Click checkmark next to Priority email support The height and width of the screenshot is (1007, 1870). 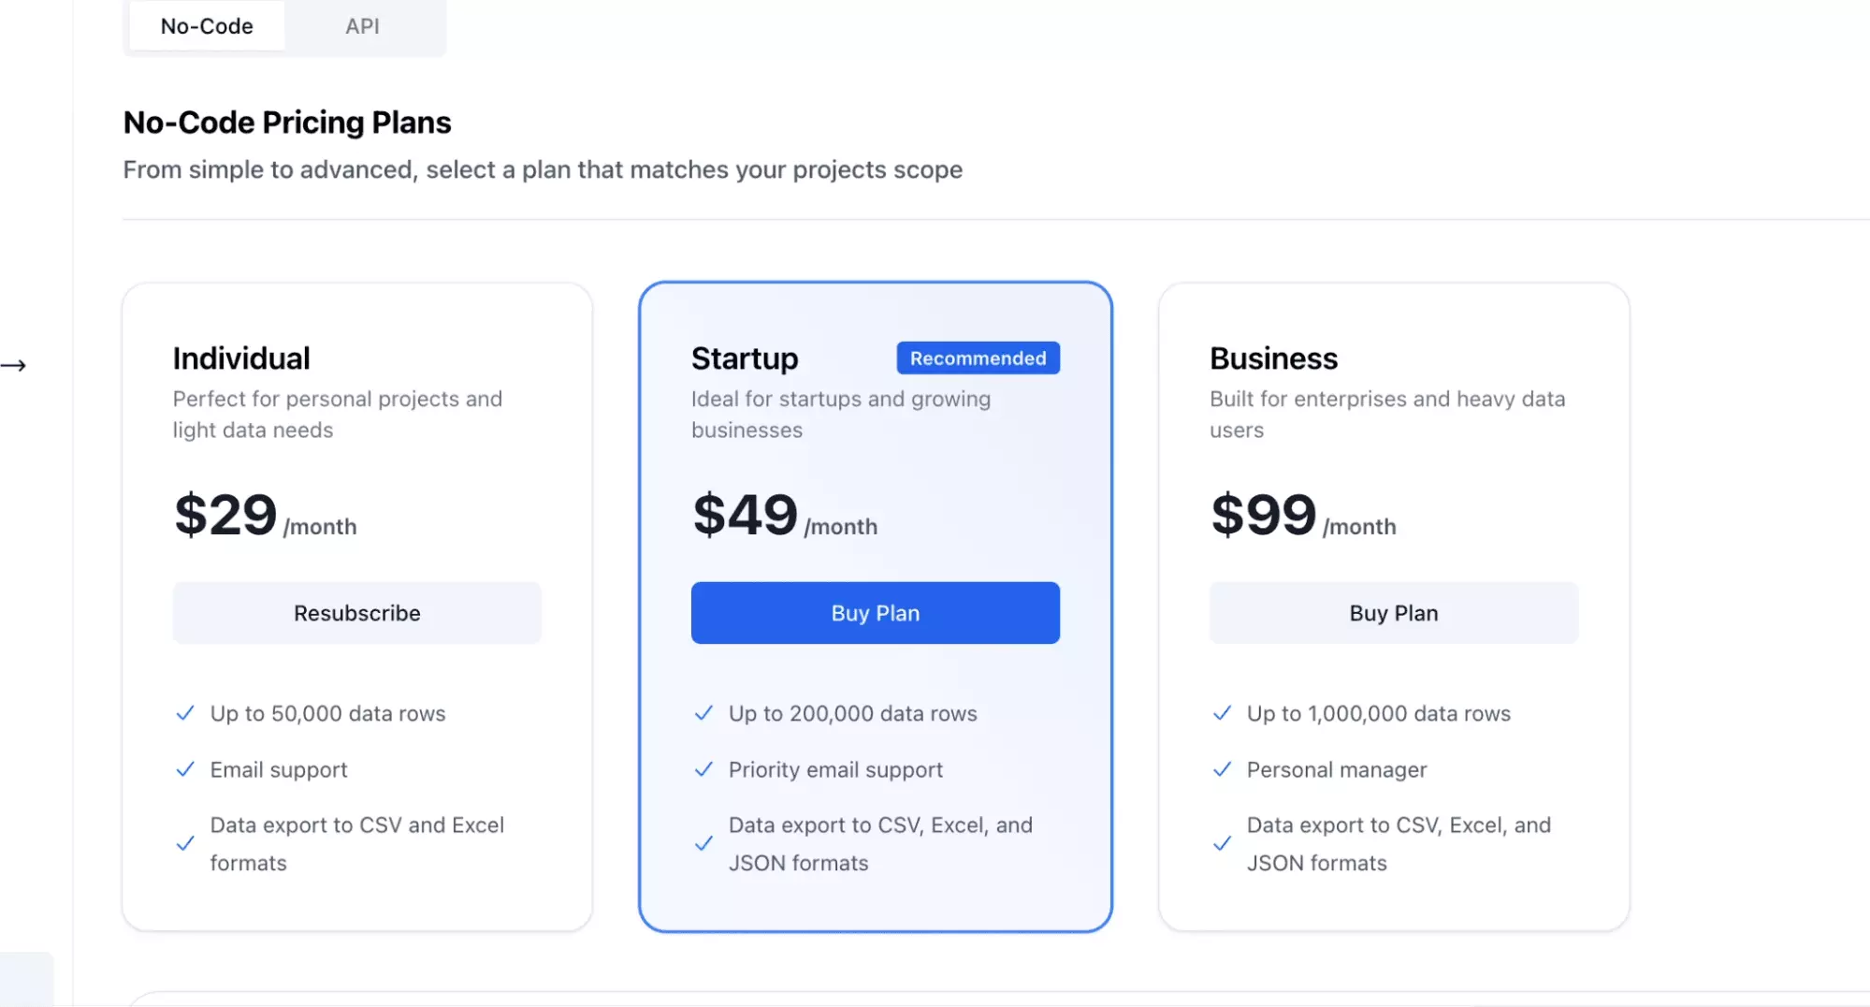pyautogui.click(x=703, y=769)
